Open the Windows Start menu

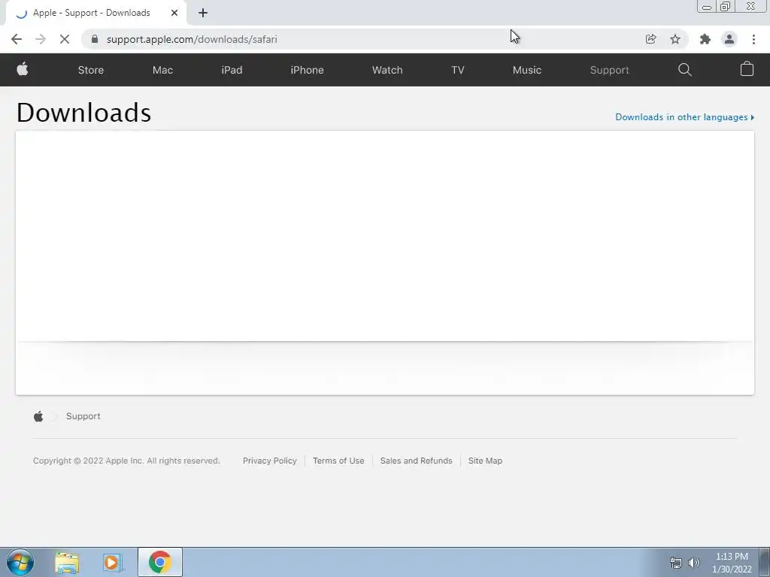point(20,562)
